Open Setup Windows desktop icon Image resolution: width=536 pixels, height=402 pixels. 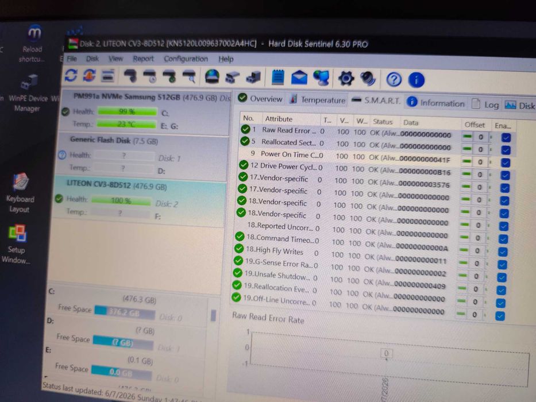click(17, 244)
